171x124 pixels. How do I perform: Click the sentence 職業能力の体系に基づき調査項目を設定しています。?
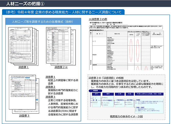(x=121, y=81)
